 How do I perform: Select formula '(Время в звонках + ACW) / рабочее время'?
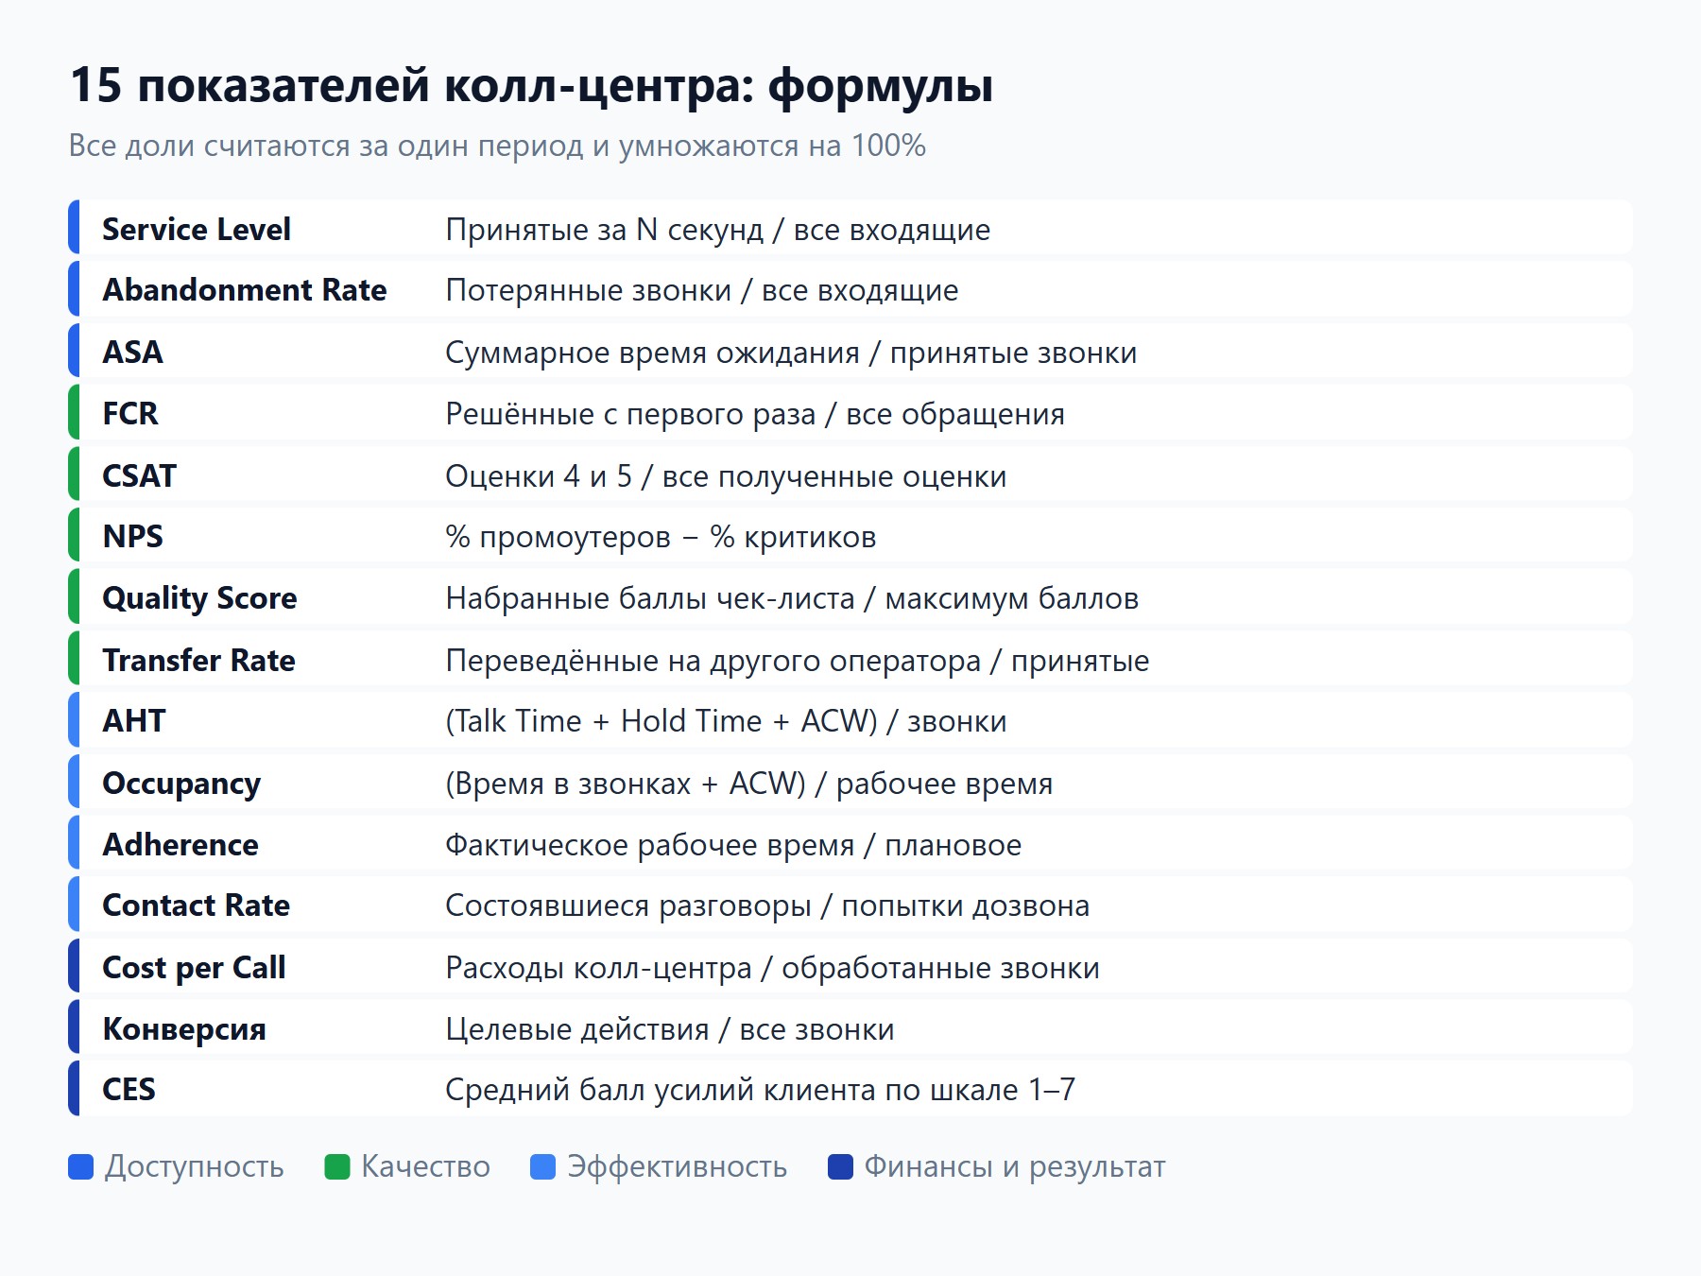click(749, 784)
